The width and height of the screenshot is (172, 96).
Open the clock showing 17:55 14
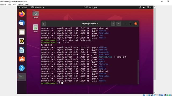(90, 7)
